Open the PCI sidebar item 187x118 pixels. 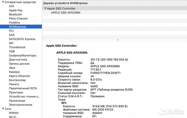[11, 31]
